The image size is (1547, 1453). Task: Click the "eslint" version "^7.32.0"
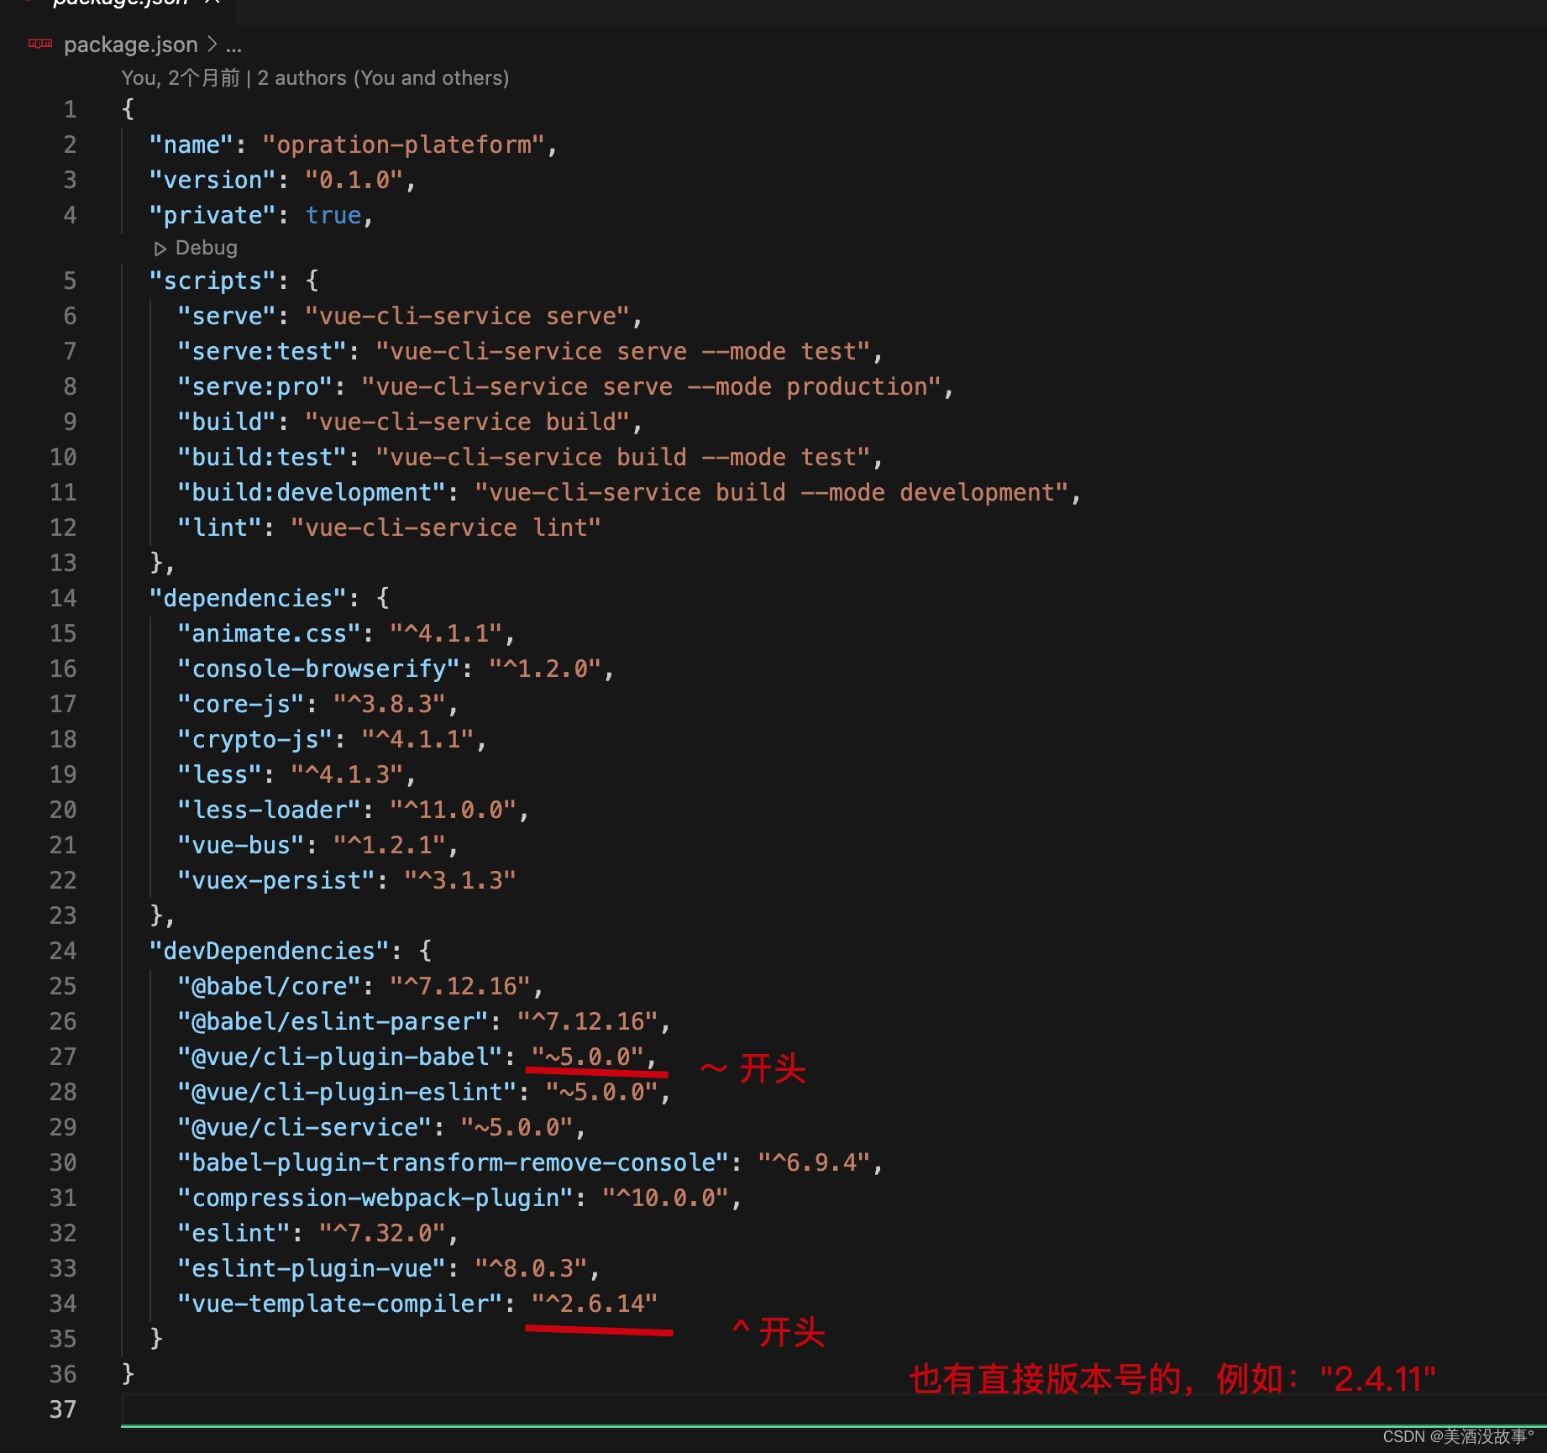point(383,1233)
